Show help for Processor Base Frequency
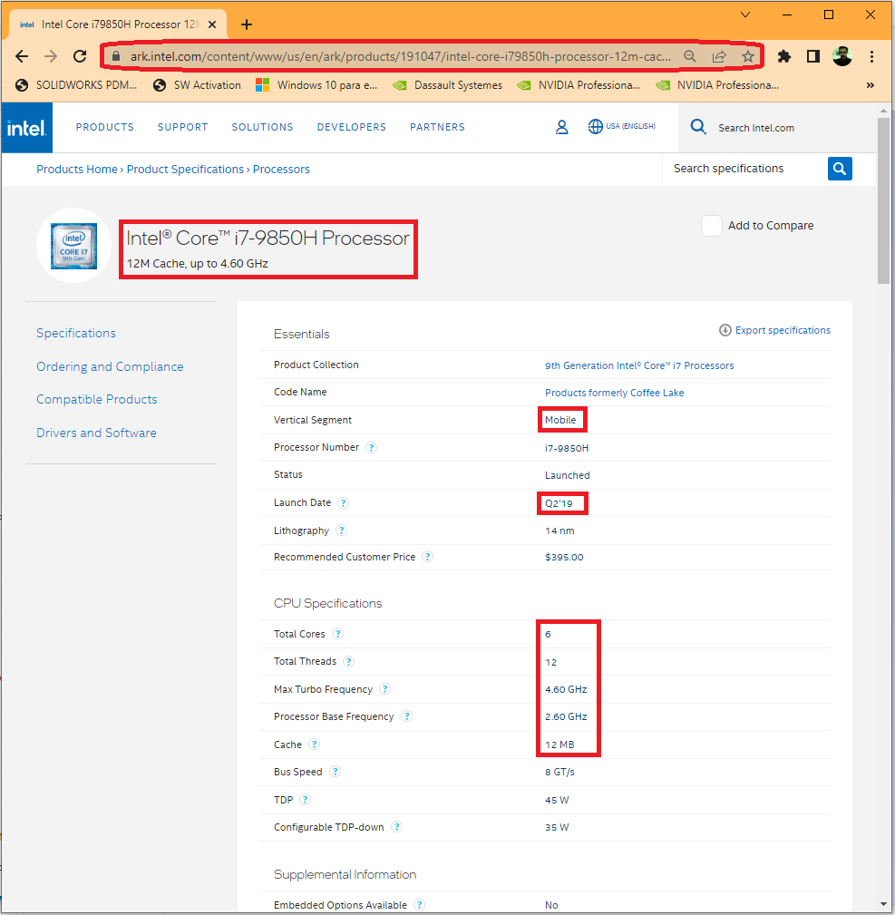Viewport: 895px width, 915px height. click(406, 716)
